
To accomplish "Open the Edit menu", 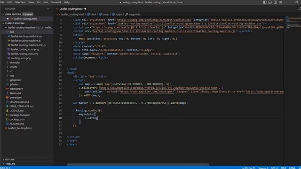I will click(x=9, y=2).
